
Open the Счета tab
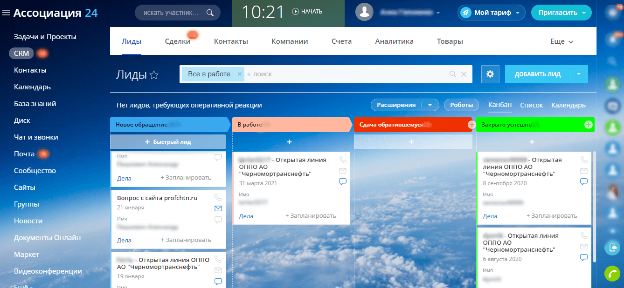tap(341, 41)
